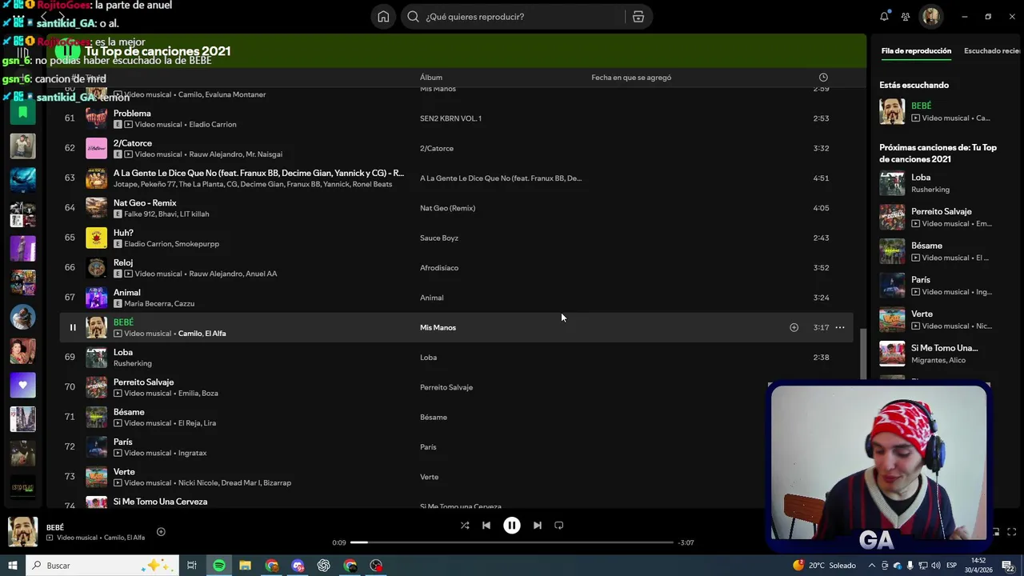Open the miniplayer icon
This screenshot has height=576, width=1024.
[996, 532]
